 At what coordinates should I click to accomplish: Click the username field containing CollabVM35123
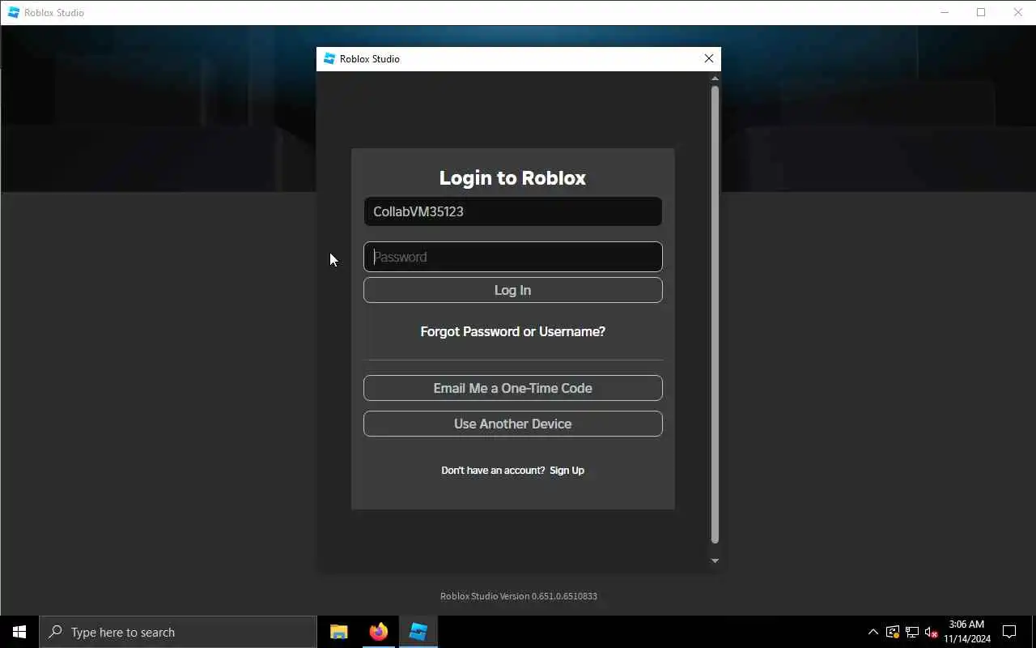[x=512, y=211]
